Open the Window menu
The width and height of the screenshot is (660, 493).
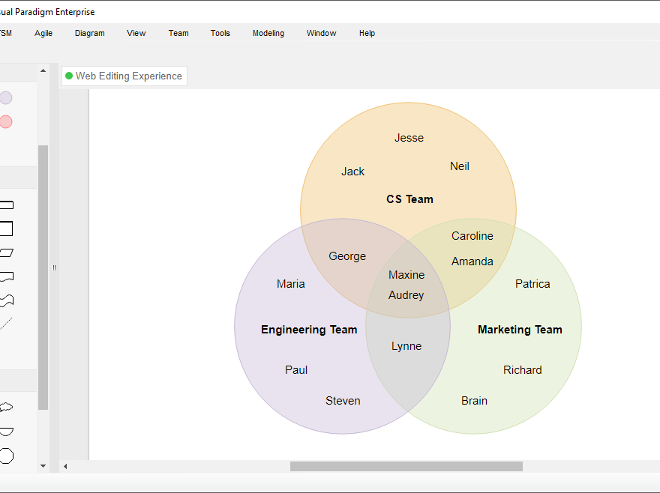tap(321, 33)
